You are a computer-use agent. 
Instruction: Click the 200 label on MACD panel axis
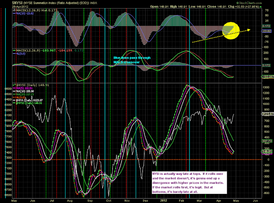tap(266, 53)
